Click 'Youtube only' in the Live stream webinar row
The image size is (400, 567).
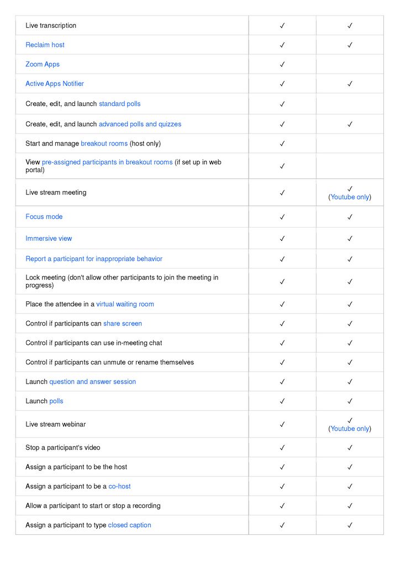coord(350,429)
